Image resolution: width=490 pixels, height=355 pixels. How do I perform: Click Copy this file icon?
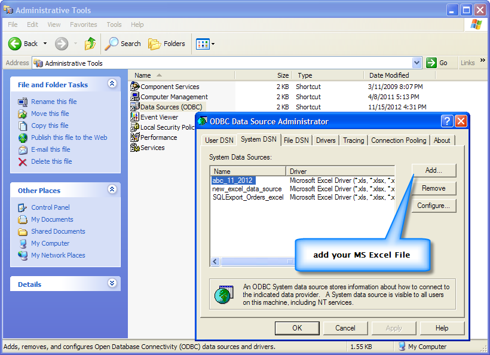tap(23, 126)
